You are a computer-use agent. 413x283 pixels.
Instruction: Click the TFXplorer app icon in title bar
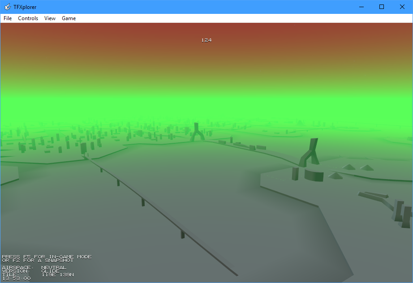point(7,7)
